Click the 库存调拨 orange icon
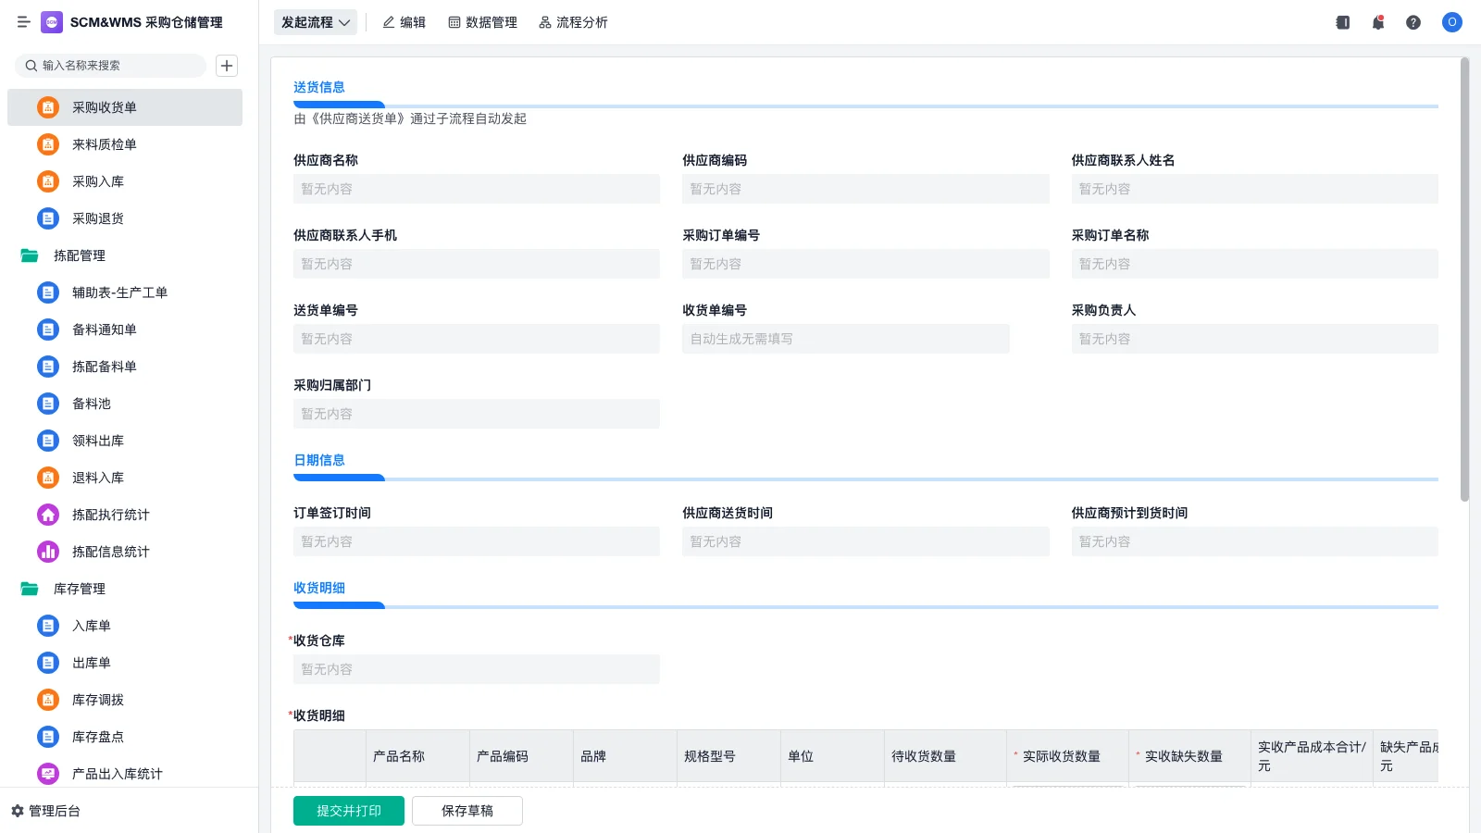The height and width of the screenshot is (833, 1481). pos(48,700)
